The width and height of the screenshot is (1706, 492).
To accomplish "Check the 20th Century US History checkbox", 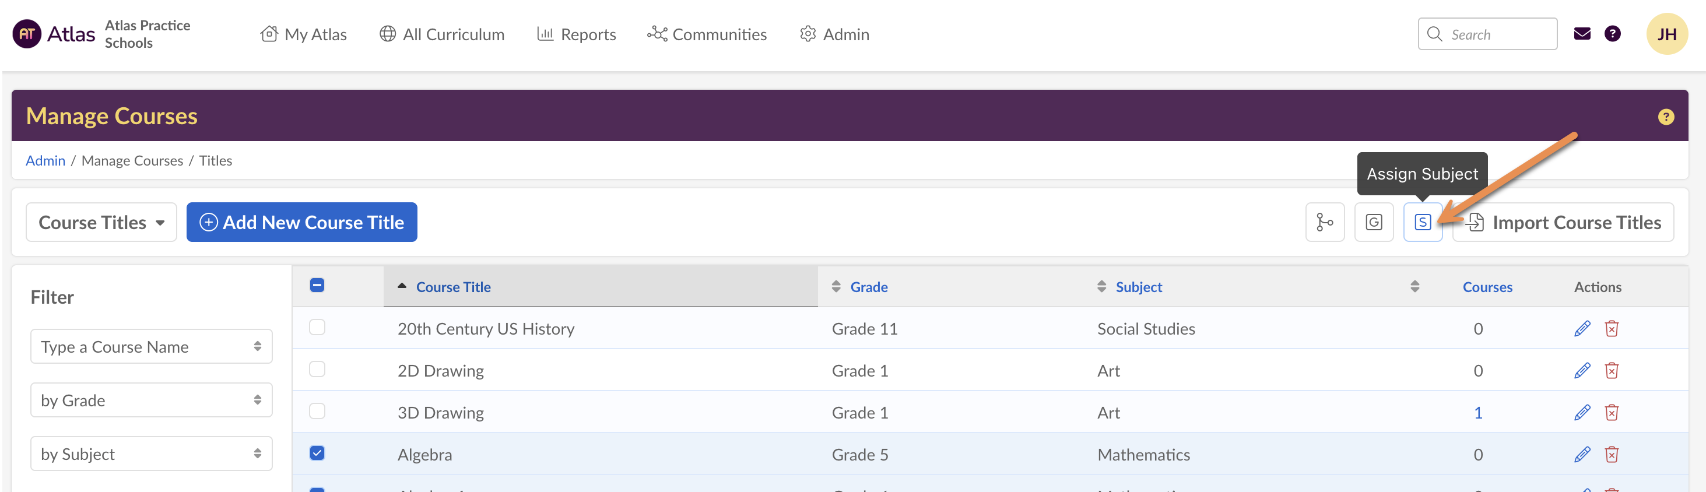I will tap(317, 328).
